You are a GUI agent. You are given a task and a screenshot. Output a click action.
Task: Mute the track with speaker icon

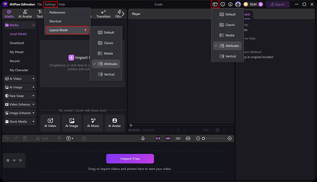pyautogui.click(x=20, y=160)
